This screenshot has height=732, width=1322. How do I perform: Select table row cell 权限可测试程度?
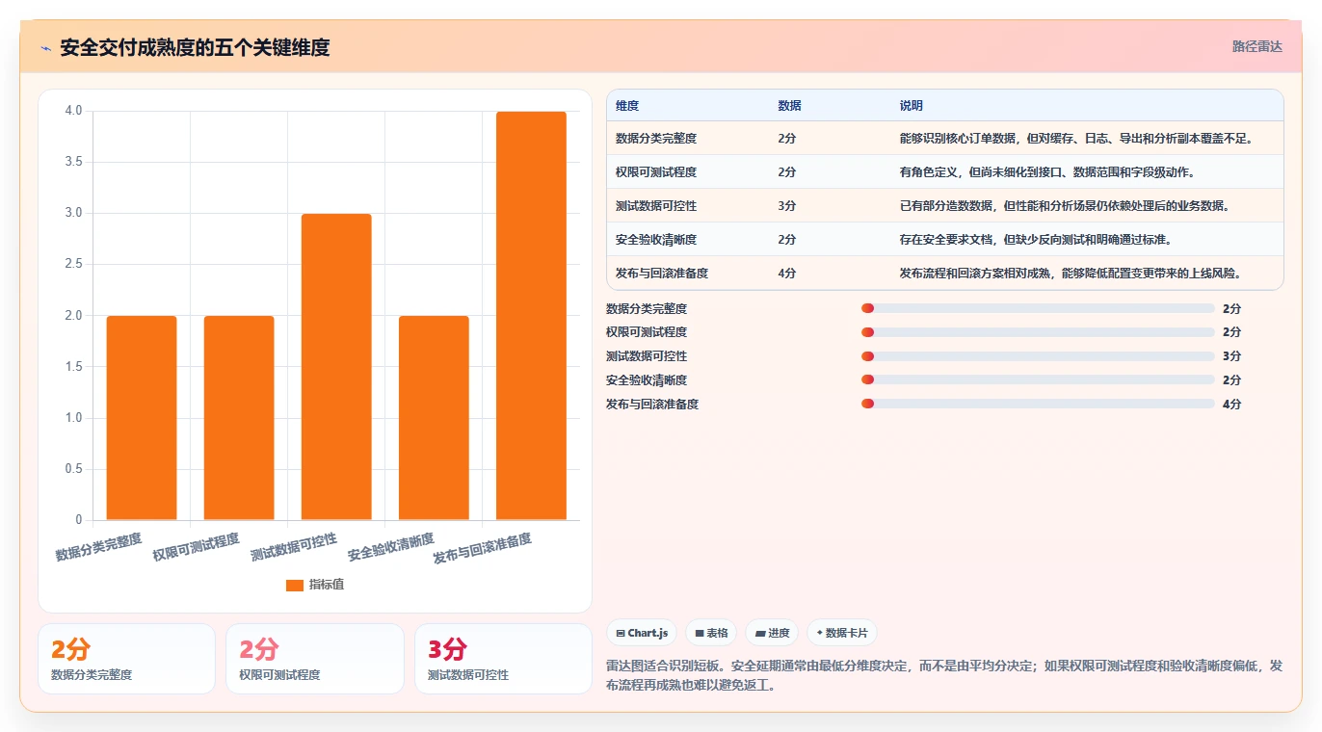click(656, 172)
